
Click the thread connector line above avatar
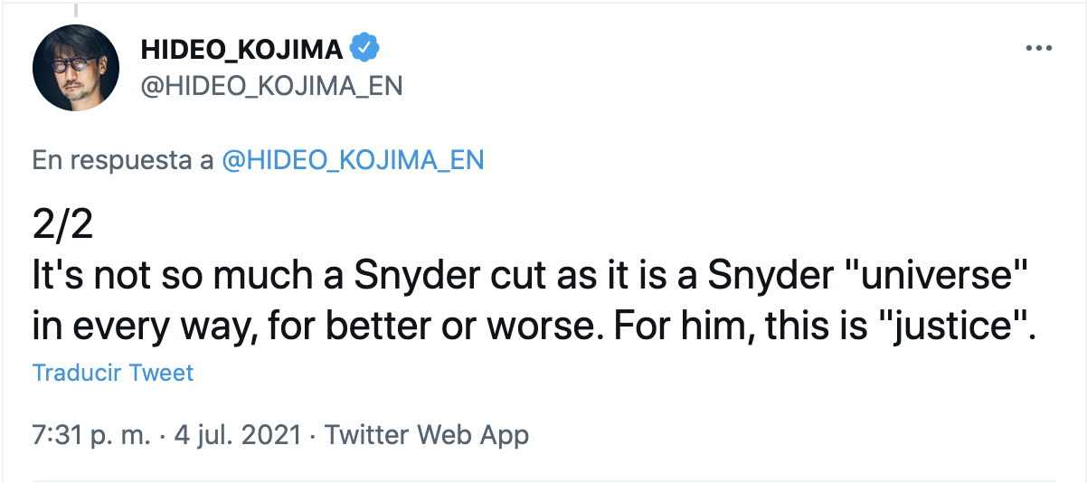point(76,10)
